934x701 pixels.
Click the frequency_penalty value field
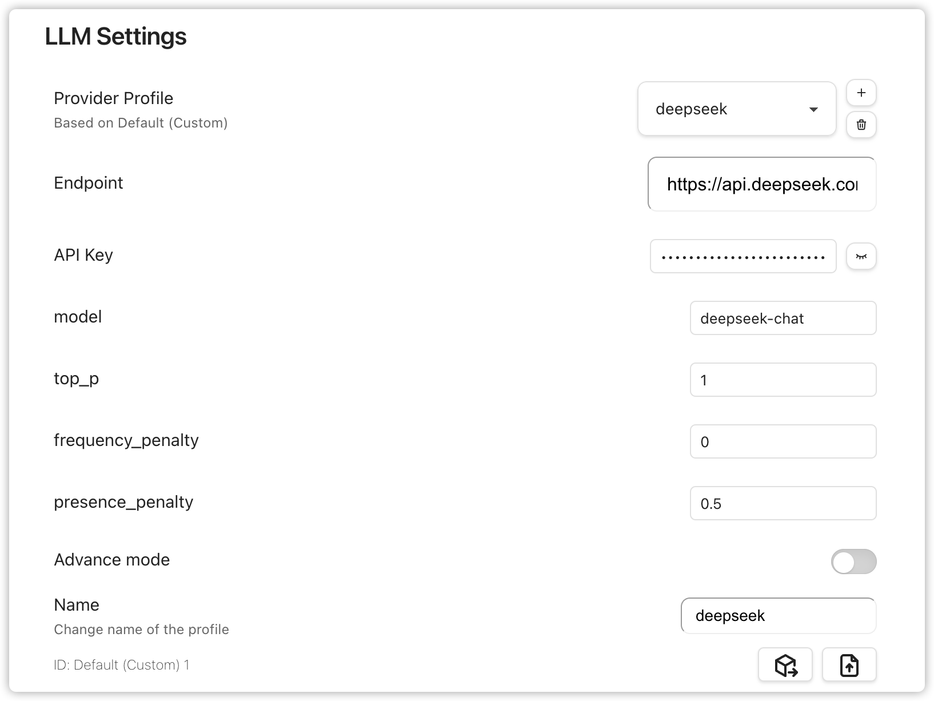tap(783, 441)
